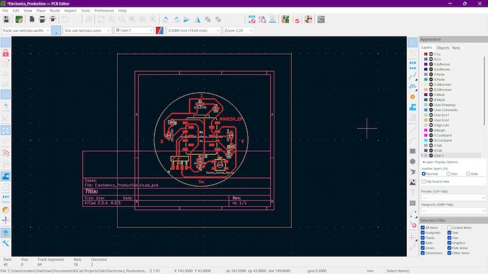The image size is (488, 274).
Task: Select the Tune length tool
Action: [x=413, y=87]
